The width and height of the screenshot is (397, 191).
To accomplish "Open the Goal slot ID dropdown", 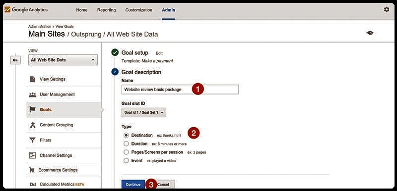I will pyautogui.click(x=144, y=112).
